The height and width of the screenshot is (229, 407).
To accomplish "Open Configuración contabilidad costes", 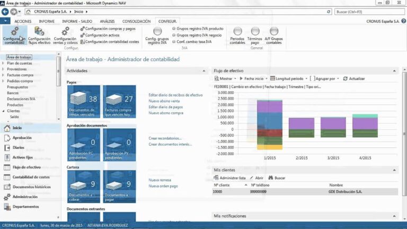I will [x=110, y=41].
